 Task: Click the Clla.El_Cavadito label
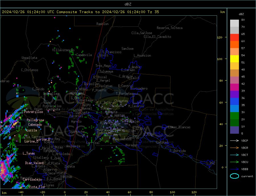[x=157, y=37]
